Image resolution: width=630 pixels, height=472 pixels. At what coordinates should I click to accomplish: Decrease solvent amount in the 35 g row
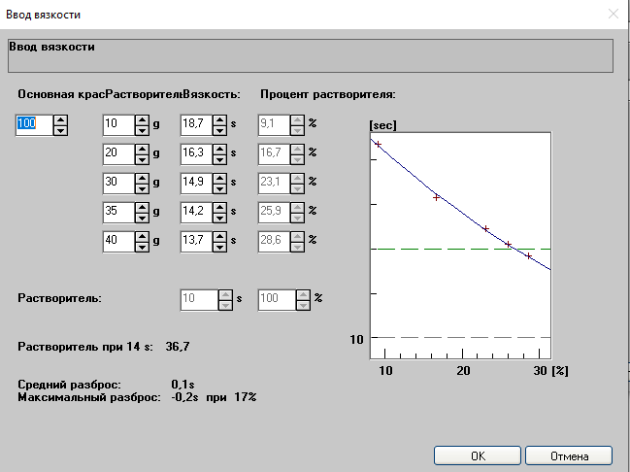coord(142,218)
